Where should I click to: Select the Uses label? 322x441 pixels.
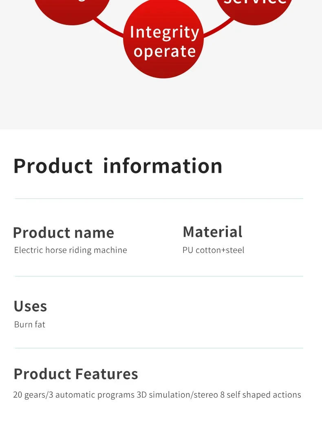coord(30,306)
